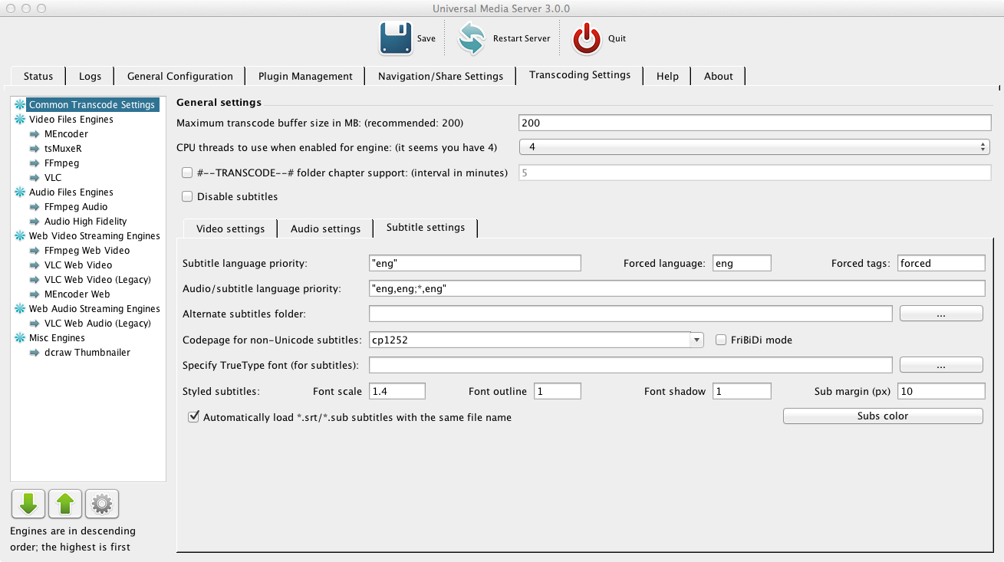Click arrow icon next to VLC Web Video (Legacy)
The width and height of the screenshot is (1004, 562).
click(x=35, y=280)
